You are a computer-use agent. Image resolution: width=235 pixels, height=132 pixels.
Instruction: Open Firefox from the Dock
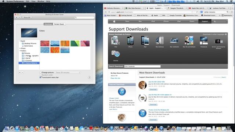click(x=37, y=128)
